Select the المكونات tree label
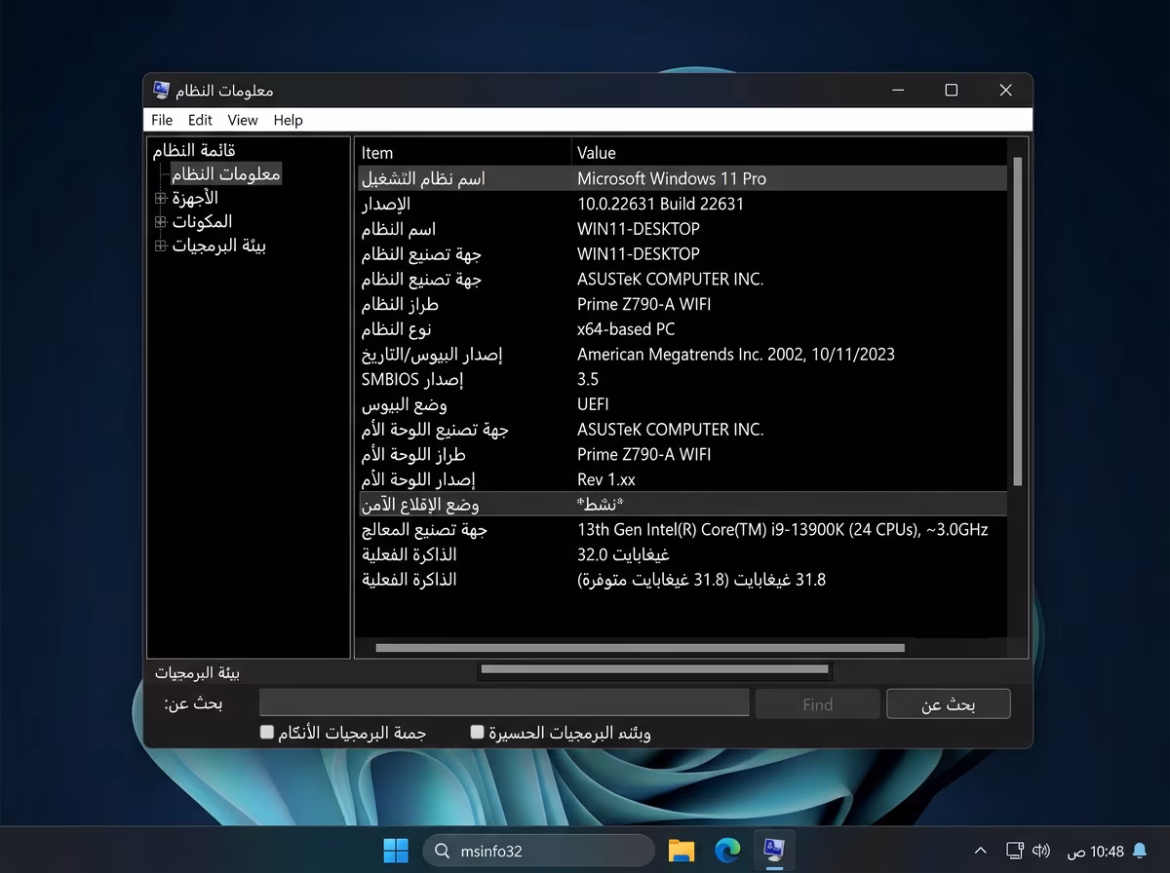Screen dimensions: 1170x873 pyautogui.click(x=202, y=222)
